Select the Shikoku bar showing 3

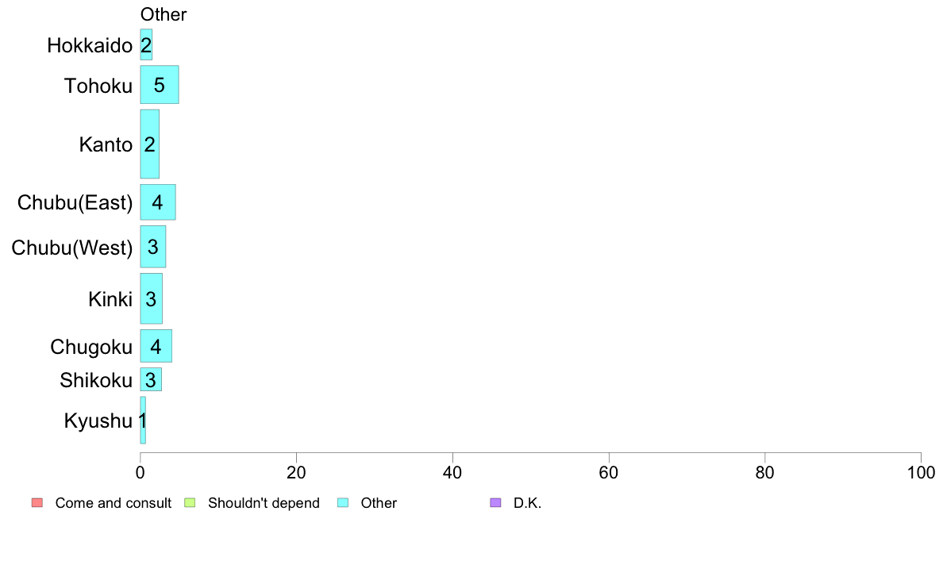point(151,379)
